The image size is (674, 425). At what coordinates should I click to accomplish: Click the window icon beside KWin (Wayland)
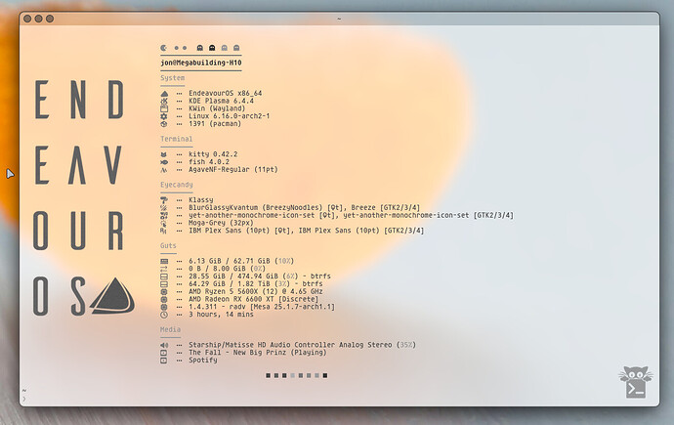pyautogui.click(x=164, y=108)
